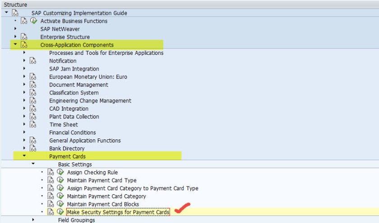Open documentation icon for Maintain Payment Card Blocks
Image resolution: width=379 pixels, height=223 pixels.
click(x=51, y=204)
